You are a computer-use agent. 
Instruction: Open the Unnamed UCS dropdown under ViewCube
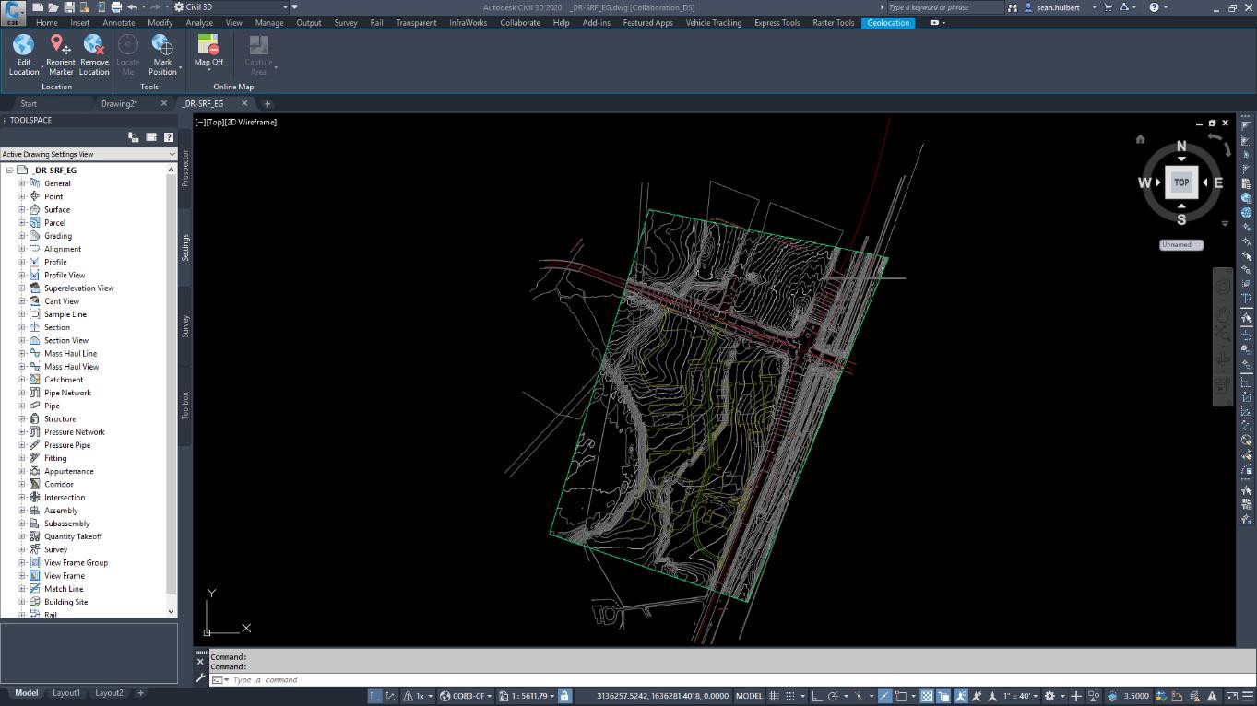(1181, 244)
